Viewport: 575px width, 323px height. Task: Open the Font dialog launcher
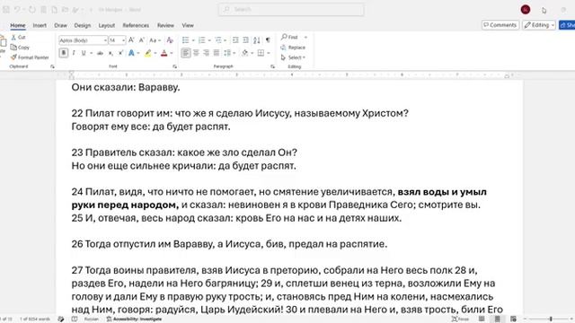coord(174,66)
